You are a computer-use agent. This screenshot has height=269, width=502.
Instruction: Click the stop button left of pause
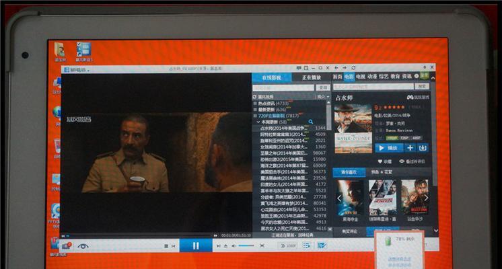[166, 246]
